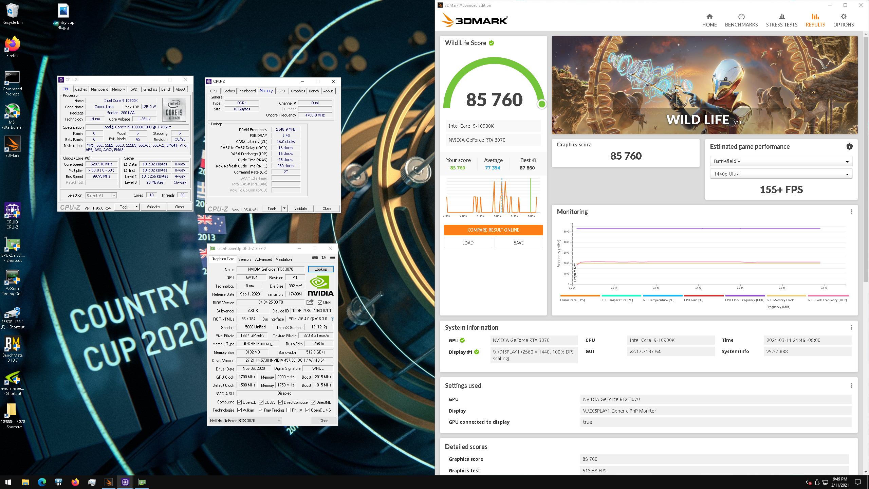Open the STRESS TESTS icon
Screen dimensions: 869x489
click(x=781, y=17)
